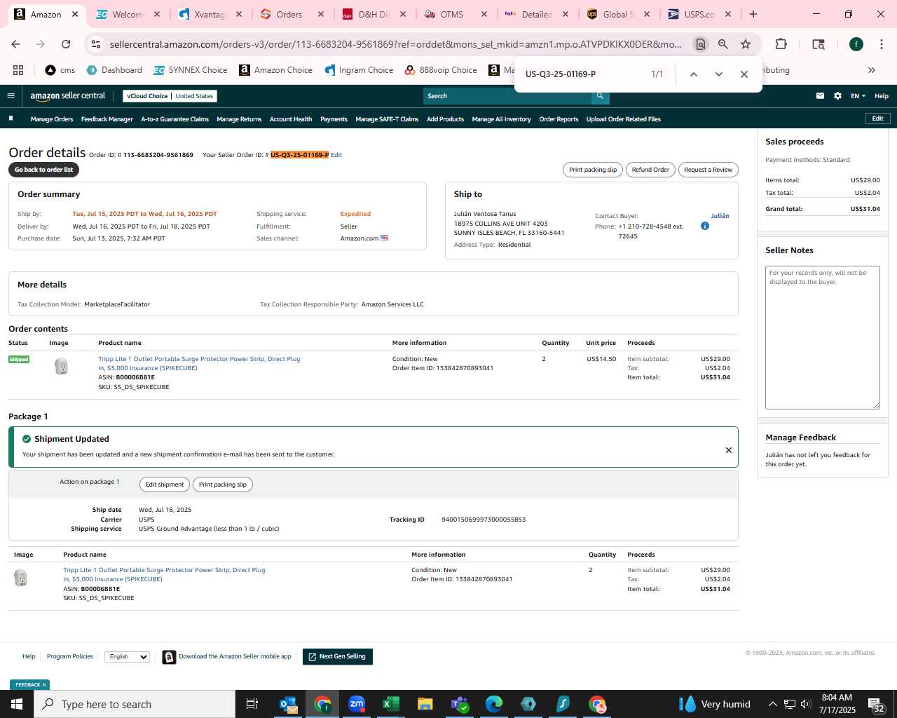The image size is (897, 718).
Task: Click the FEEDBACK tab at the bottom left
Action: [x=30, y=685]
